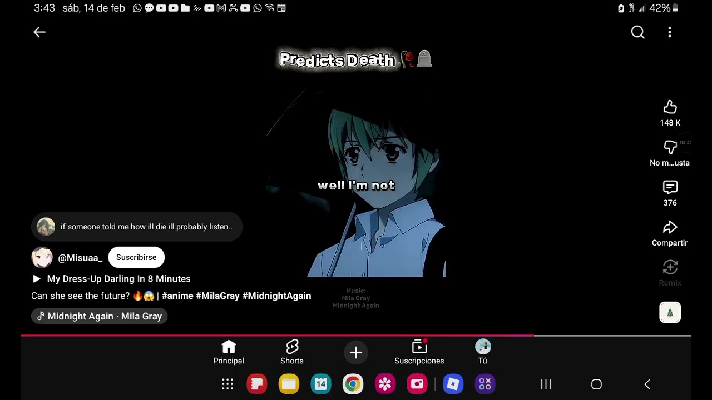Viewport: 712px width, 400px height.
Task: Open the Midnight Again · Mila Gray sound chip
Action: pos(99,316)
